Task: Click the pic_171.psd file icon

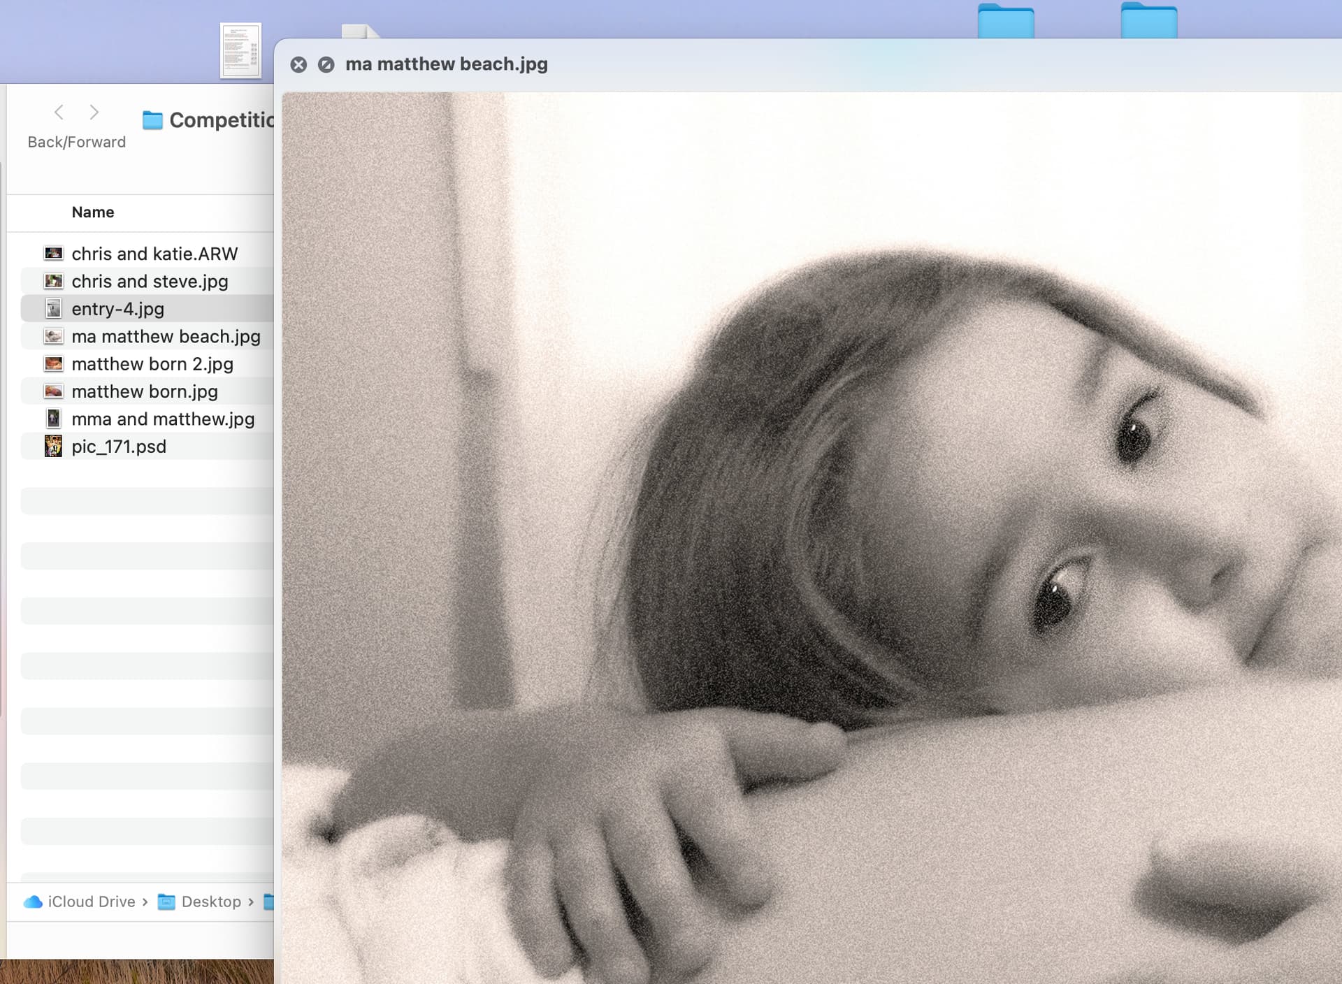Action: (x=54, y=446)
